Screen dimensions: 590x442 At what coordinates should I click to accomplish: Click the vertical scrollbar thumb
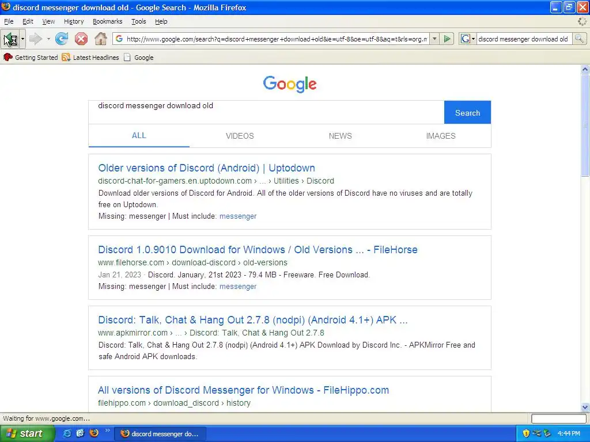tap(585, 125)
